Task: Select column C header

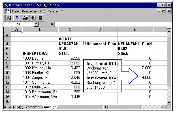Action: [70, 29]
